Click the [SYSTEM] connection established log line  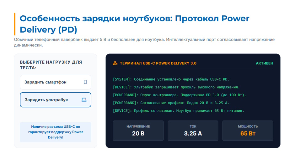click(x=171, y=79)
